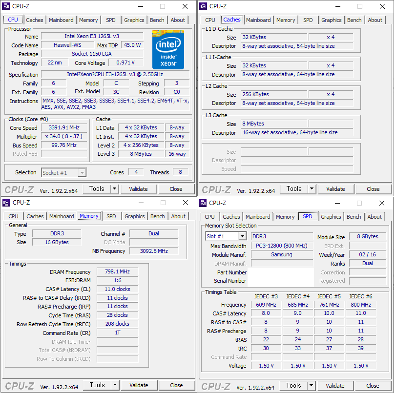Select the Bench tab in the Caches window
The width and height of the screenshot is (396, 395).
pos(354,20)
